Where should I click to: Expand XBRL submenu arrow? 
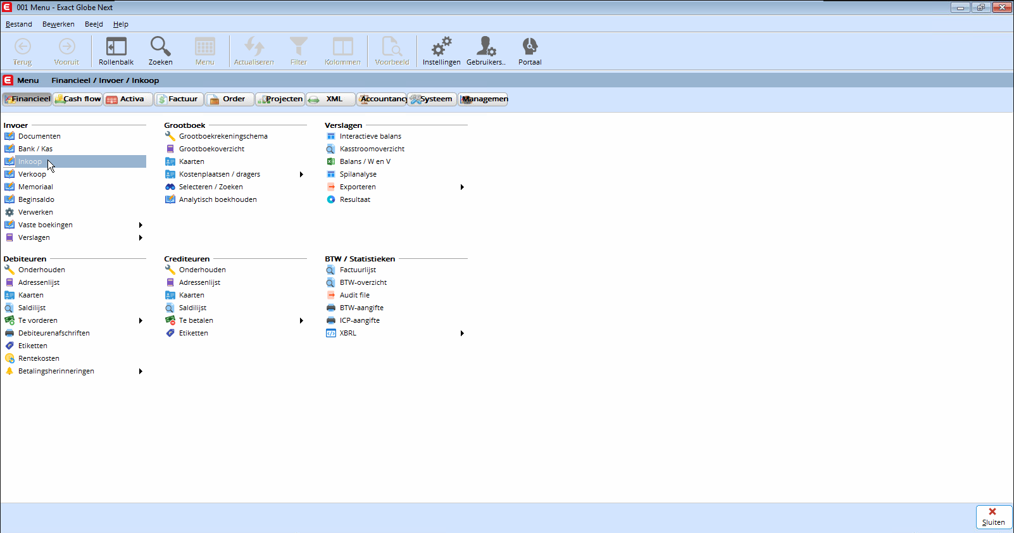pyautogui.click(x=462, y=333)
